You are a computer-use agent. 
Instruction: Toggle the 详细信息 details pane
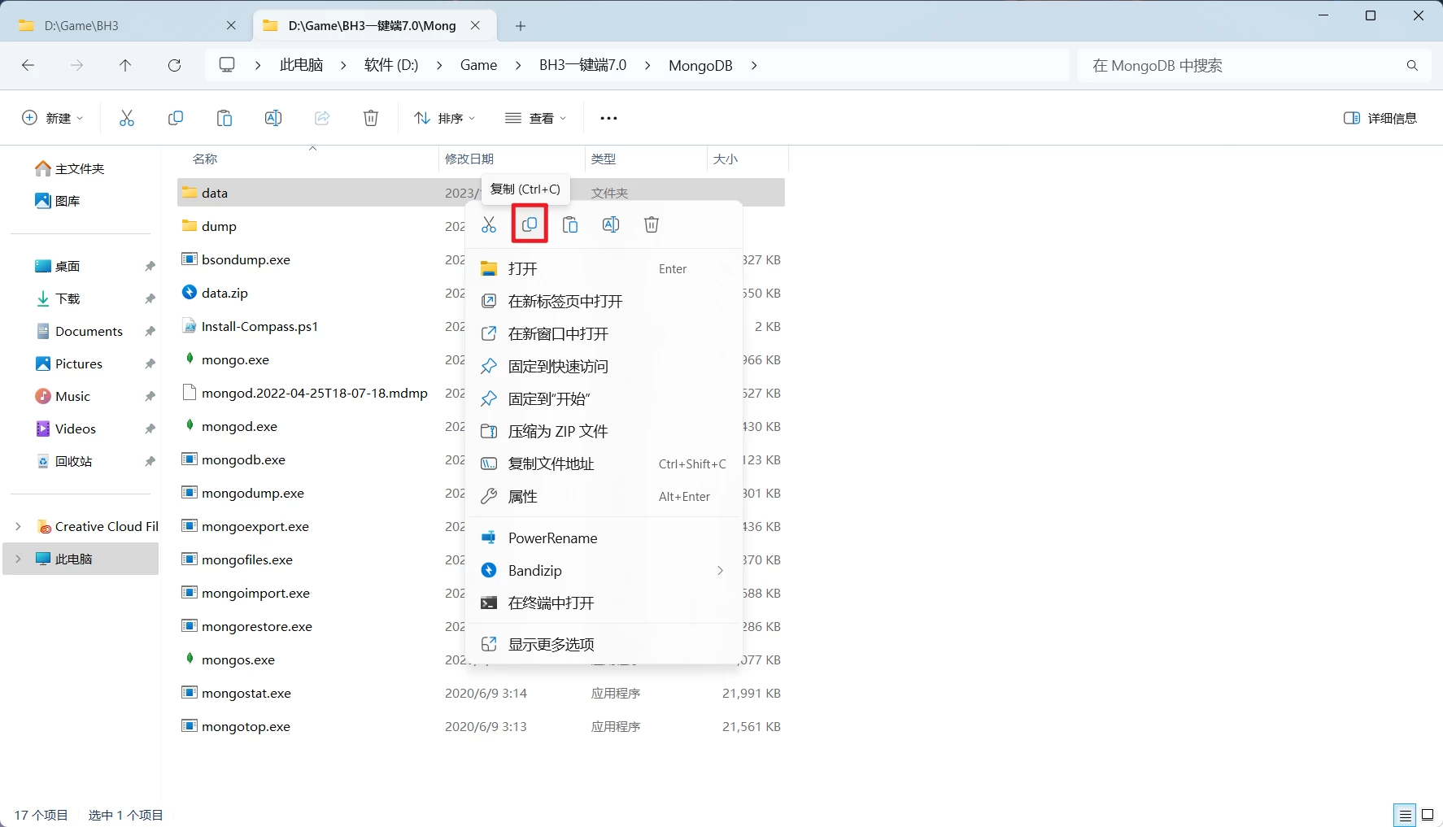[1380, 118]
